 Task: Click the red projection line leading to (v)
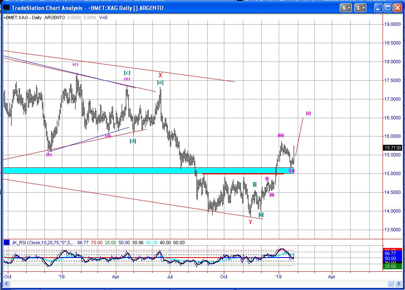click(x=299, y=136)
